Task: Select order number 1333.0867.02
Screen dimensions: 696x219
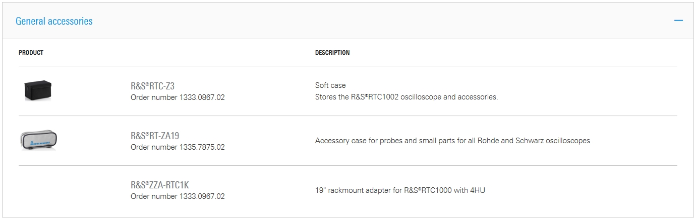Action: coord(178,97)
